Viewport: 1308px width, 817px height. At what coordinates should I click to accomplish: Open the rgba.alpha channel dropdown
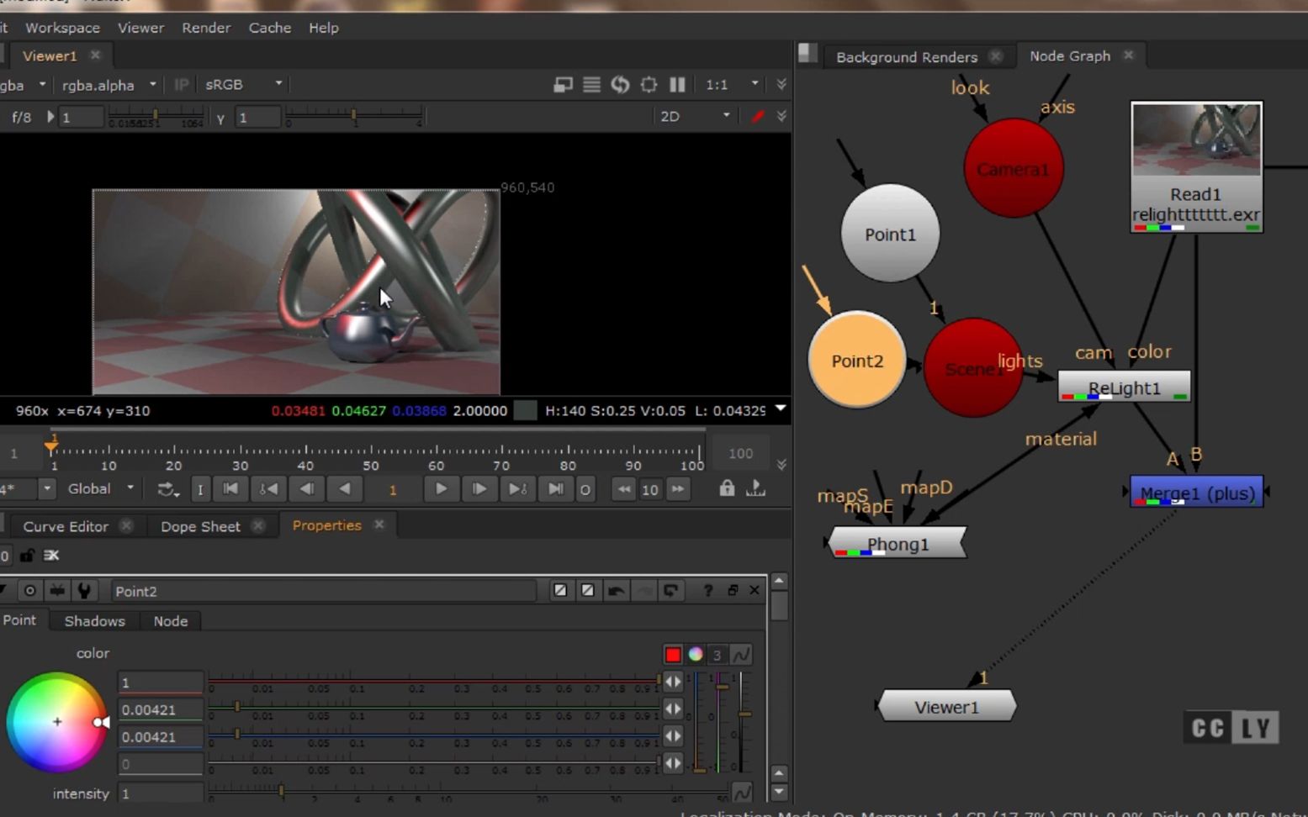click(109, 85)
